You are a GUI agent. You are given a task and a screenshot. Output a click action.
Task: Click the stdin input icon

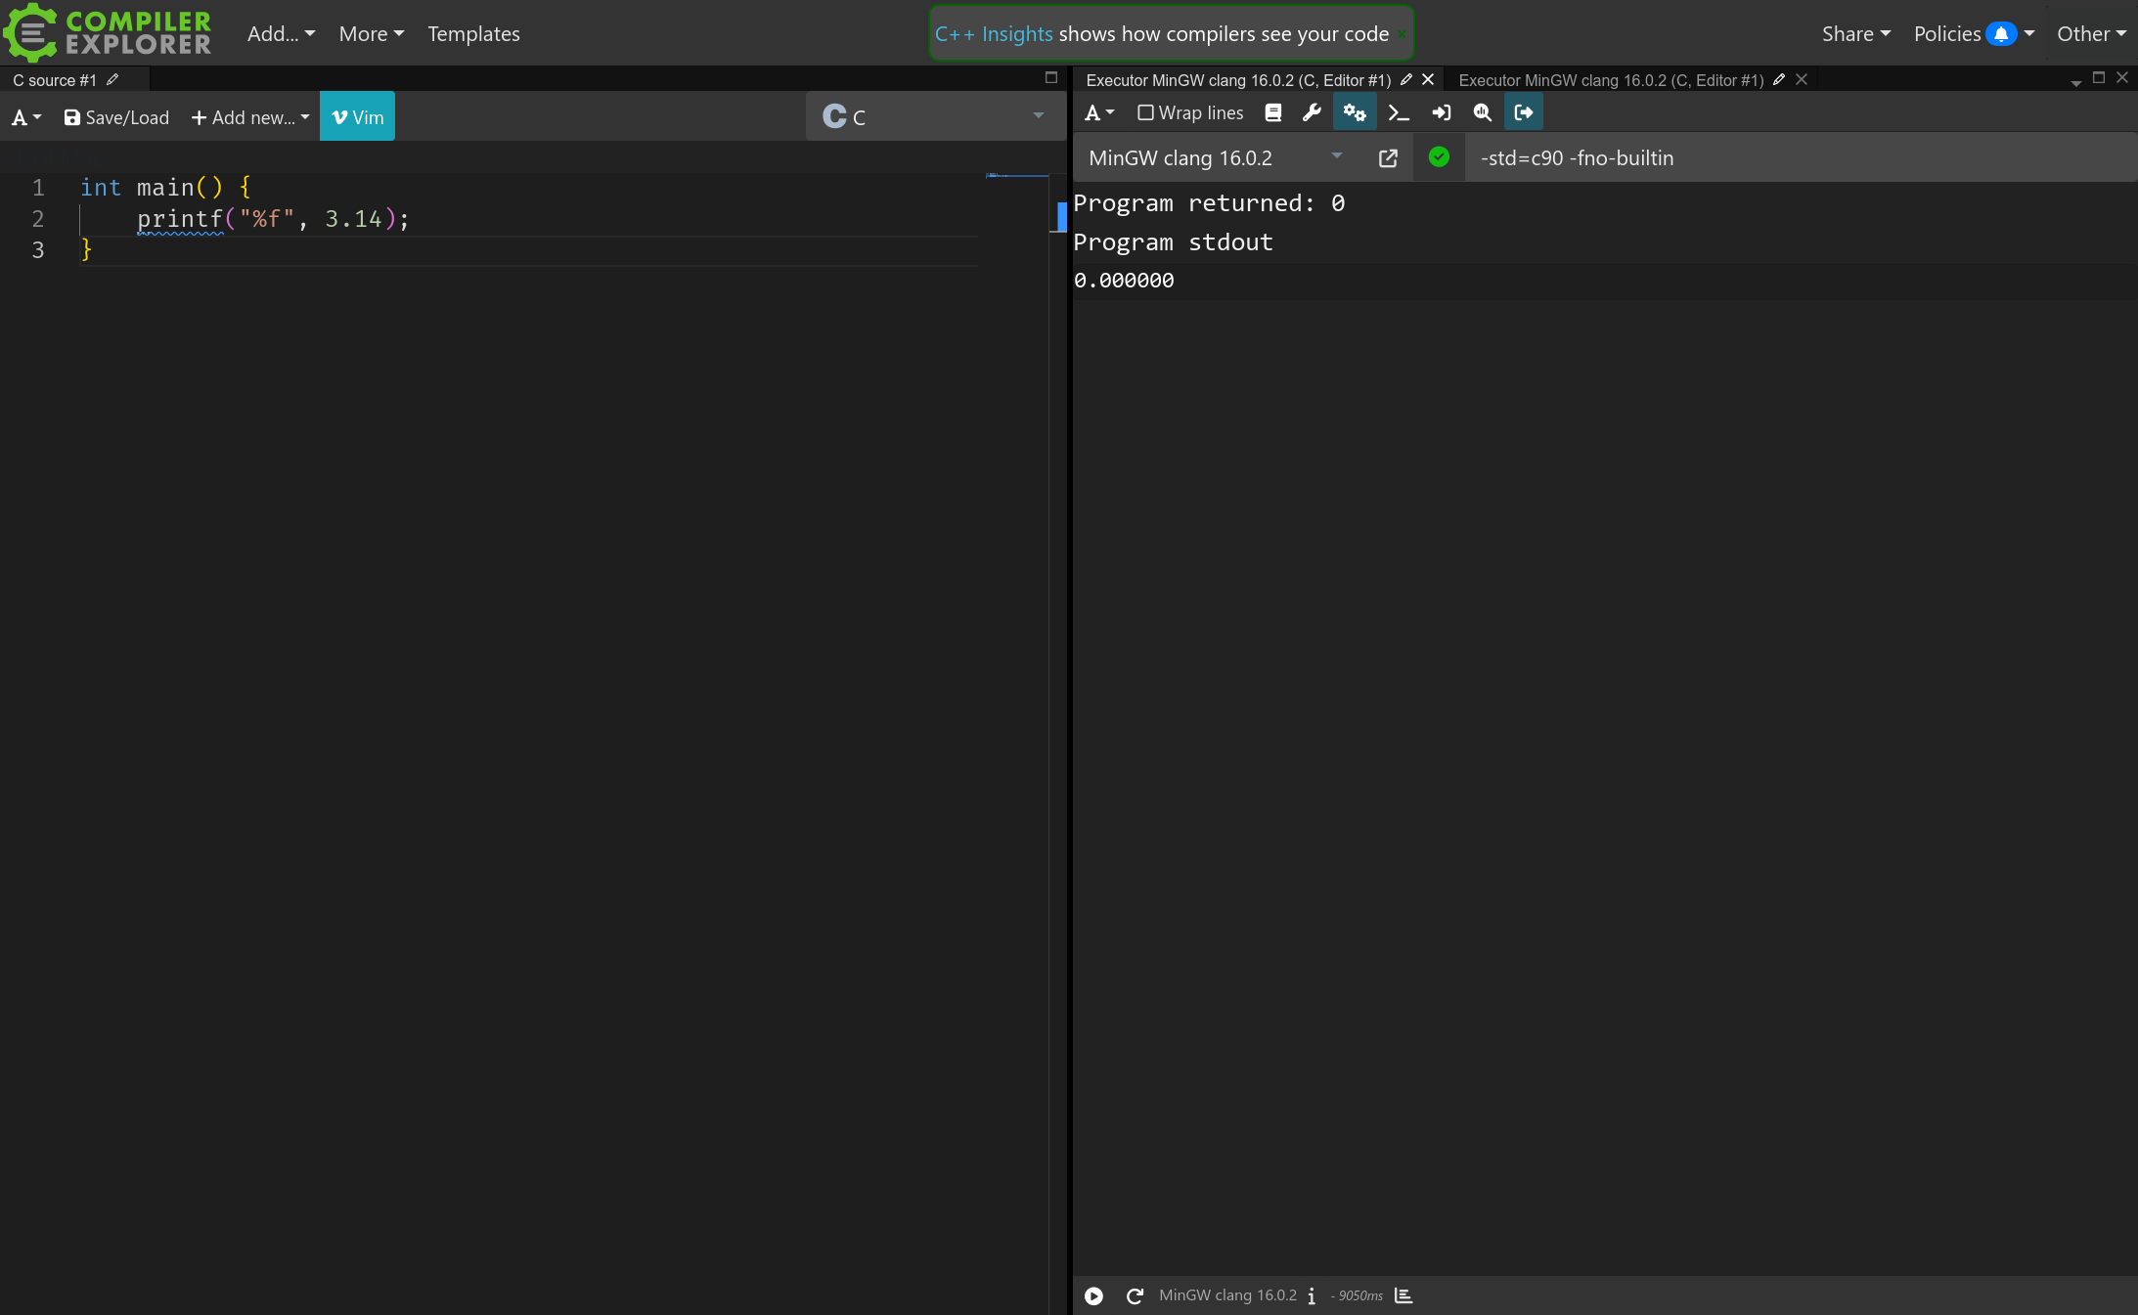click(x=1441, y=113)
